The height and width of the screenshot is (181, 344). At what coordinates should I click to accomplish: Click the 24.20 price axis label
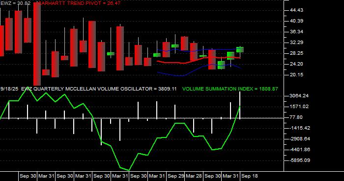[x=296, y=64]
